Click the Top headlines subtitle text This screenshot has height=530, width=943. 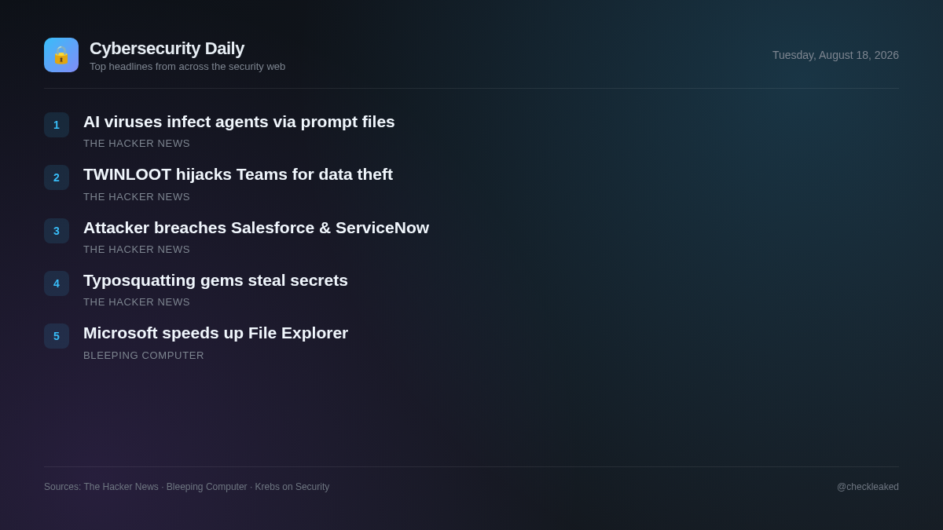187,67
